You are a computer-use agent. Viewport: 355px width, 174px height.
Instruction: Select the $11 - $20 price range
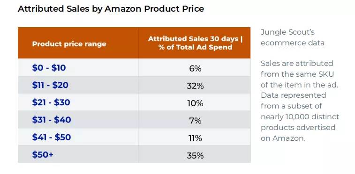click(x=50, y=85)
